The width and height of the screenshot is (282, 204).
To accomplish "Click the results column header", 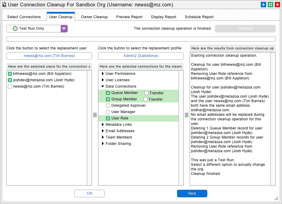I will [x=233, y=48].
